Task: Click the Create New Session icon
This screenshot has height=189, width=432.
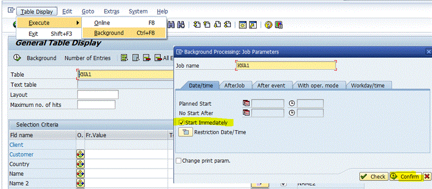Action: (x=243, y=25)
